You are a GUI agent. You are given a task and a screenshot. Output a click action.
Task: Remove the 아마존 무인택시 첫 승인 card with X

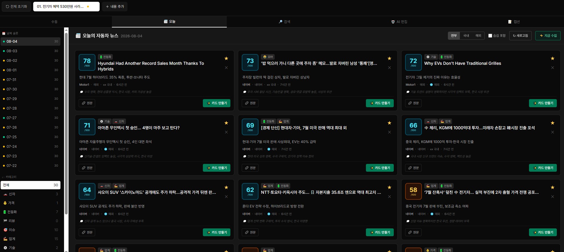[x=226, y=132]
